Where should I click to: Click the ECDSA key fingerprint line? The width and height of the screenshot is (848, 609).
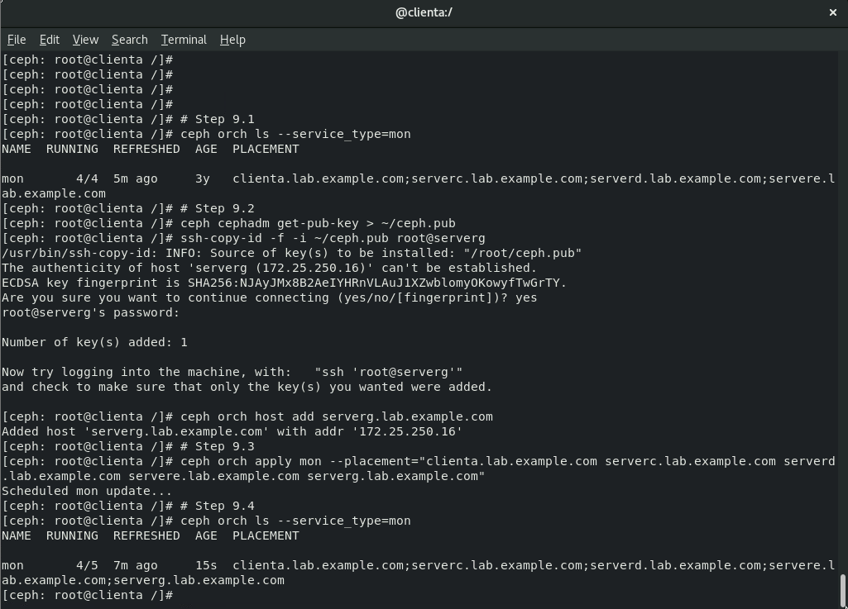click(x=284, y=283)
